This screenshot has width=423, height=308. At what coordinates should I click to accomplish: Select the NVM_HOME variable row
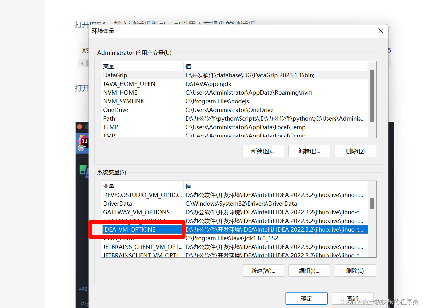tap(234, 92)
